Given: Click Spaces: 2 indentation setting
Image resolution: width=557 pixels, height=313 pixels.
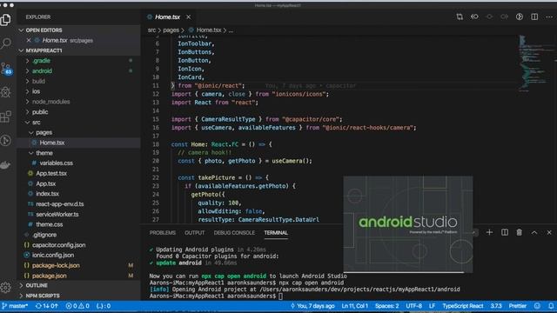Looking at the screenshot, I should click(x=386, y=306).
